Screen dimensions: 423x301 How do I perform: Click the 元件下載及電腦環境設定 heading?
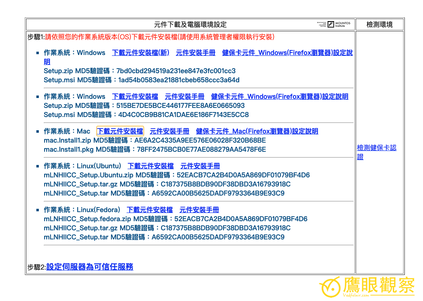pos(190,24)
